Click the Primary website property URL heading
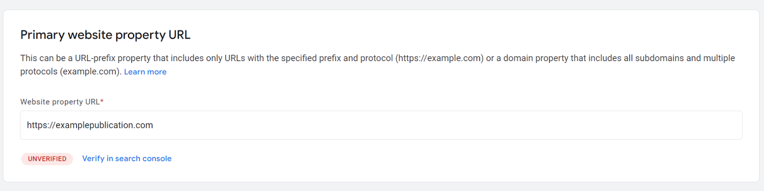764x191 pixels. pyautogui.click(x=105, y=35)
